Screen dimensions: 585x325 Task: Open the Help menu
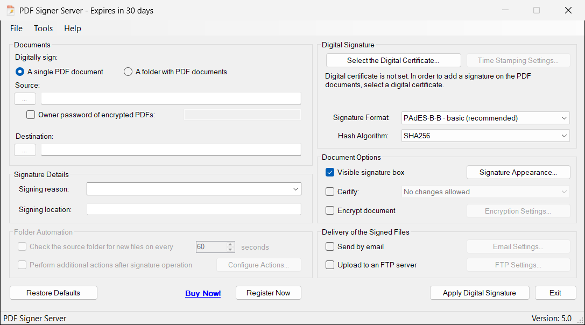[72, 29]
